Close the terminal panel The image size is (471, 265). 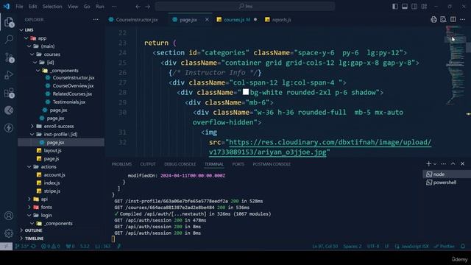(463, 163)
